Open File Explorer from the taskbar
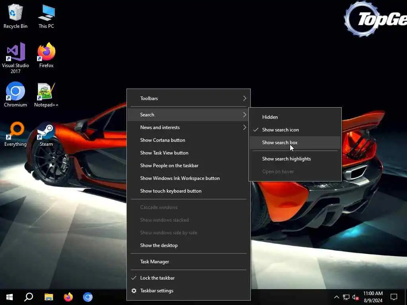The width and height of the screenshot is (407, 305). tap(48, 297)
